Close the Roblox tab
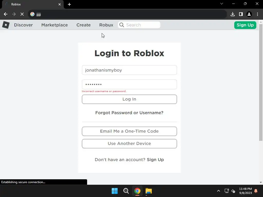 pyautogui.click(x=60, y=4)
